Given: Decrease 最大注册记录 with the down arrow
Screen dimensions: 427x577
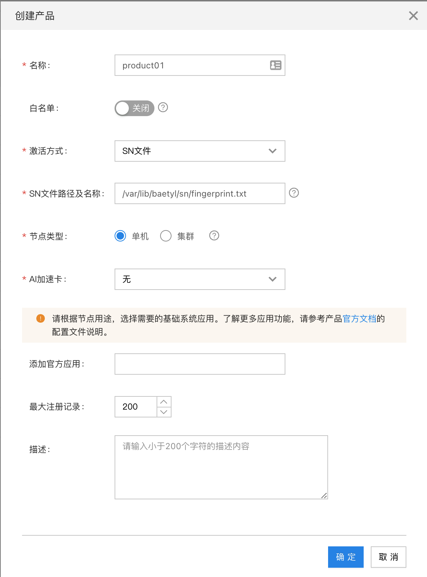Looking at the screenshot, I should pyautogui.click(x=164, y=412).
